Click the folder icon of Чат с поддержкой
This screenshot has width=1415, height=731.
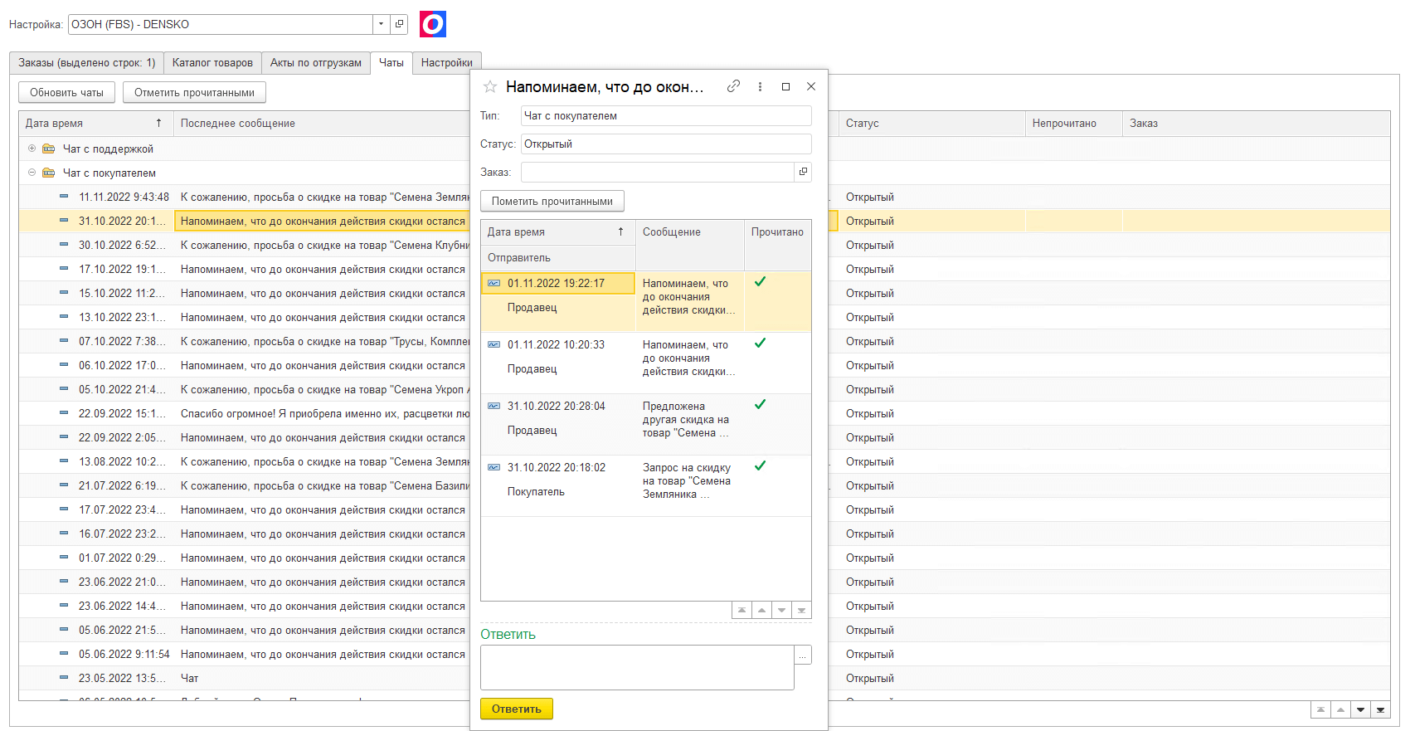point(49,149)
